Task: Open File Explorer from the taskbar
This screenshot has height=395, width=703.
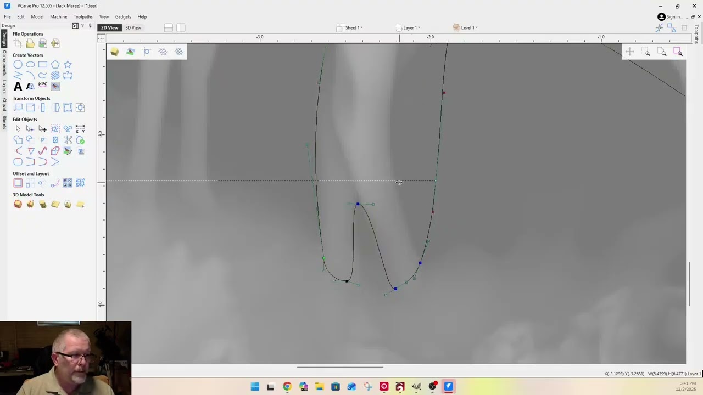Action: [319, 387]
